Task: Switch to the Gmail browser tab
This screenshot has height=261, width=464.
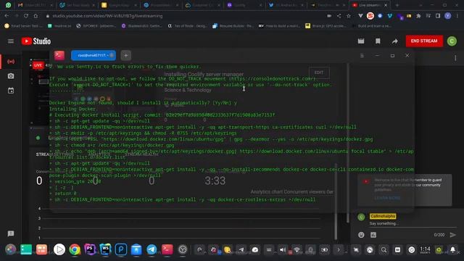Action: [35, 5]
